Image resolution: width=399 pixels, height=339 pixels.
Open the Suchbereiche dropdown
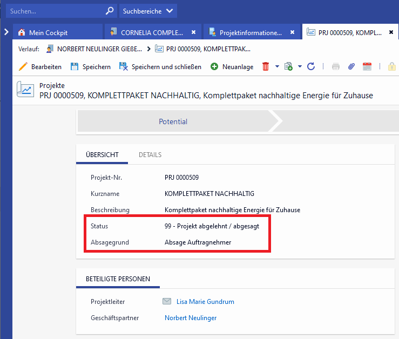point(147,11)
